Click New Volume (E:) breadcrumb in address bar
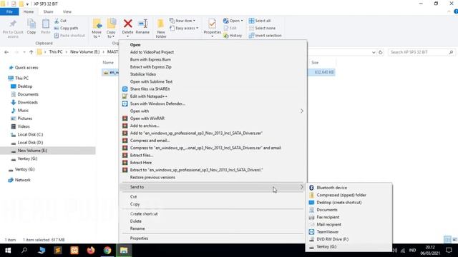This screenshot has height=257, width=458. [x=85, y=52]
